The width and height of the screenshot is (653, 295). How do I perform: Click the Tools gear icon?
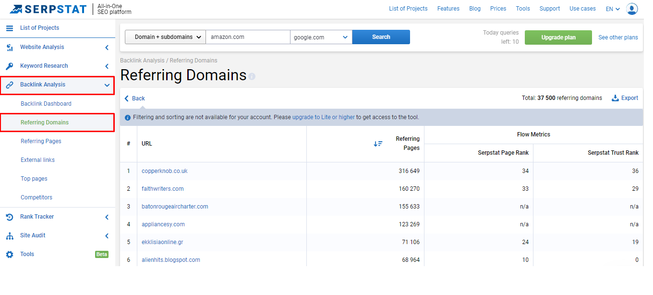[10, 254]
